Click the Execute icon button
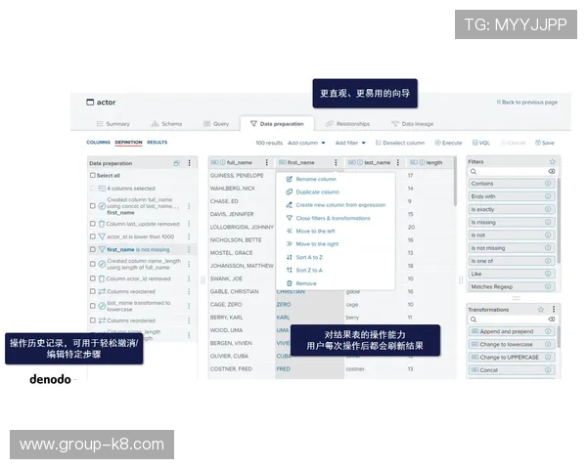 448,143
